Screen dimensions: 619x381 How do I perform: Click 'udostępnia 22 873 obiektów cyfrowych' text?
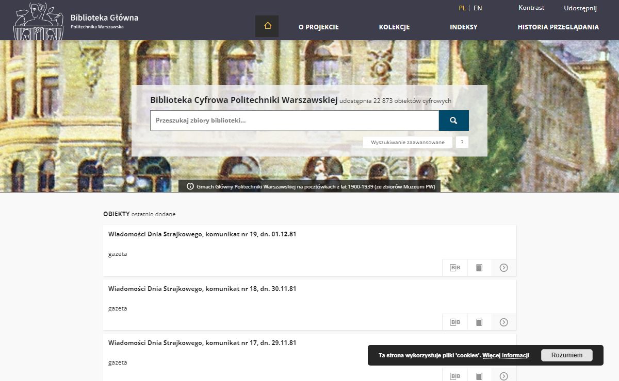(x=396, y=101)
